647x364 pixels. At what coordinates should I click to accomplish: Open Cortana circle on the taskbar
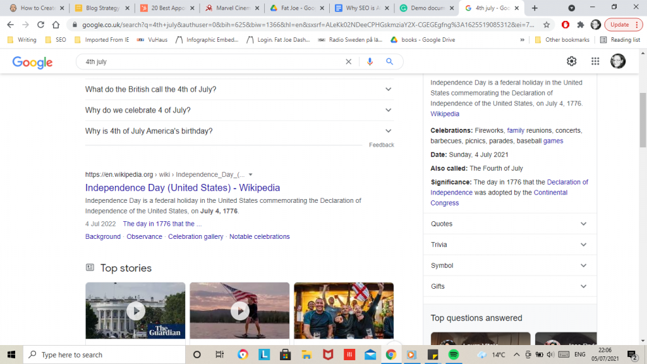click(197, 355)
